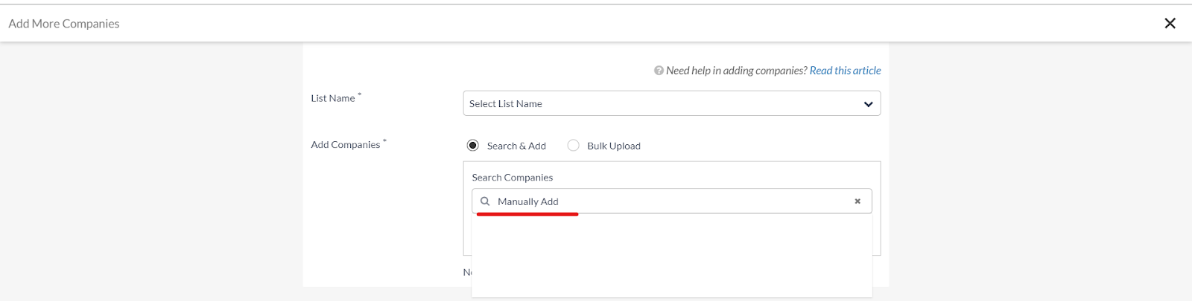Screen dimensions: 1192x301
Task: Click Need help in adding companies text
Action: coord(736,71)
